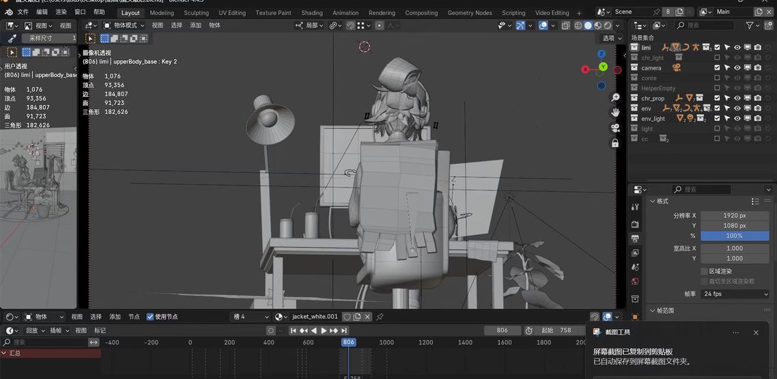Open the Tool properties tab with wrench icon
777x379 pixels.
click(635, 209)
